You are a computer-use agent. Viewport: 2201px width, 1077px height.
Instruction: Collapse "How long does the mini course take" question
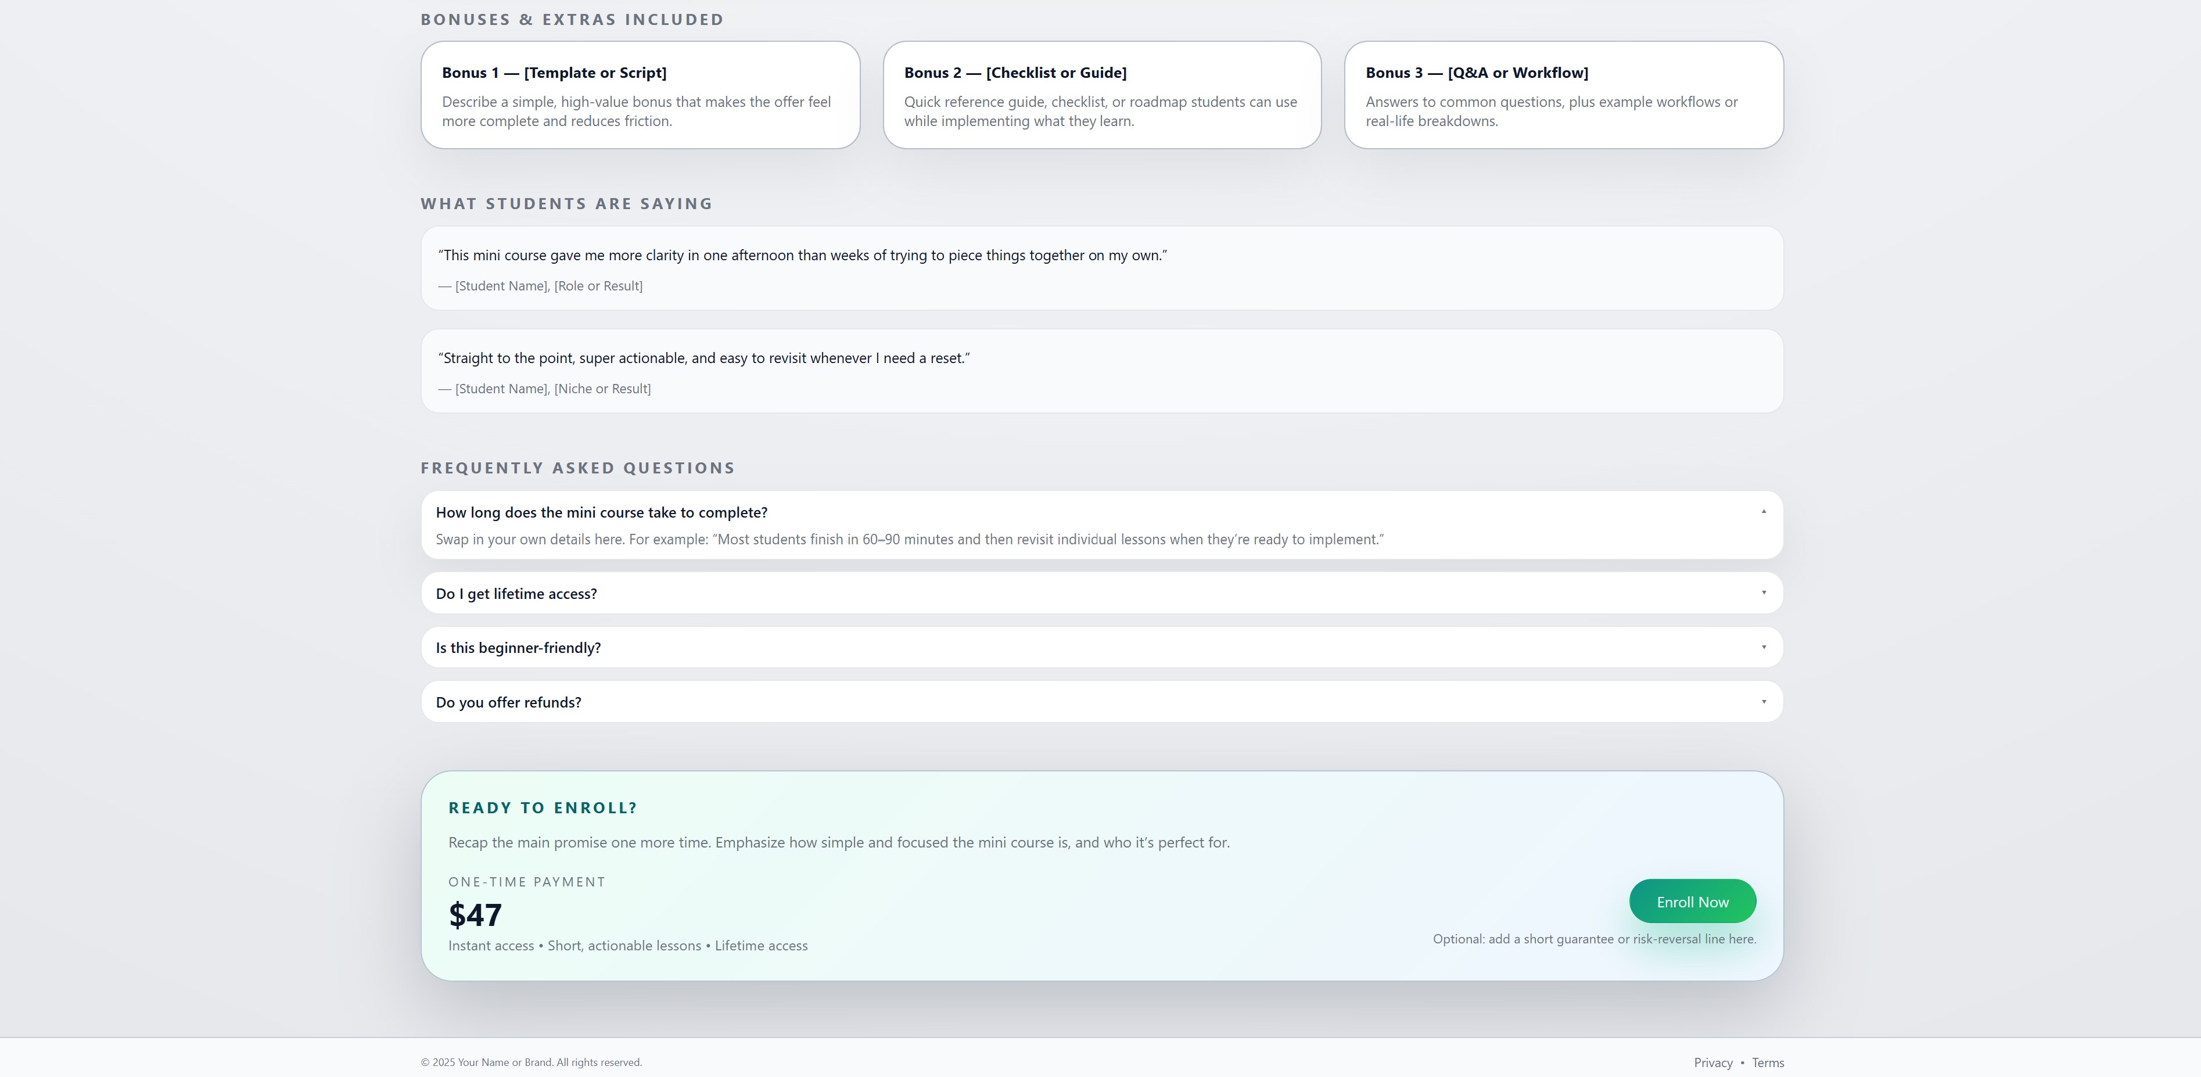pos(602,513)
